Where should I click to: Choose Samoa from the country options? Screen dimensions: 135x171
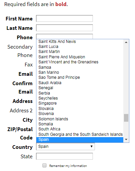click(x=80, y=67)
